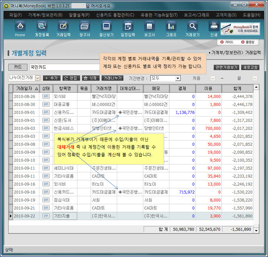Open the 거래입력 transaction entry icon
The image size is (268, 257).
coord(63,27)
